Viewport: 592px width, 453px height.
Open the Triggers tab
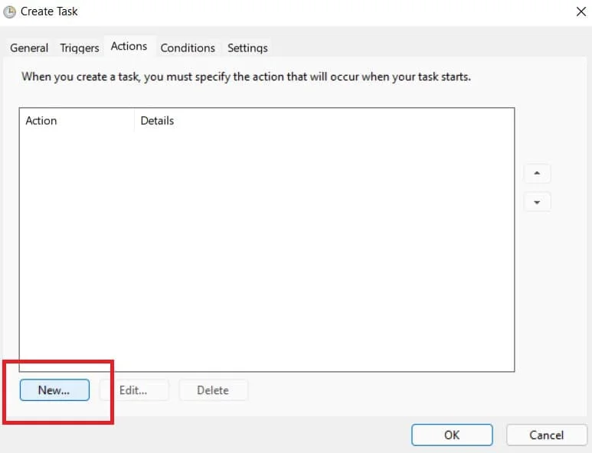(80, 47)
